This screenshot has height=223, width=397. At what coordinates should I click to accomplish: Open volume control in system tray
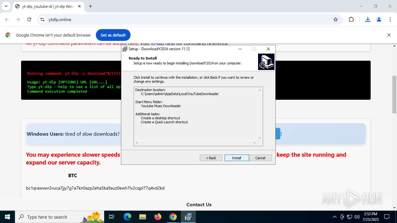(357, 217)
